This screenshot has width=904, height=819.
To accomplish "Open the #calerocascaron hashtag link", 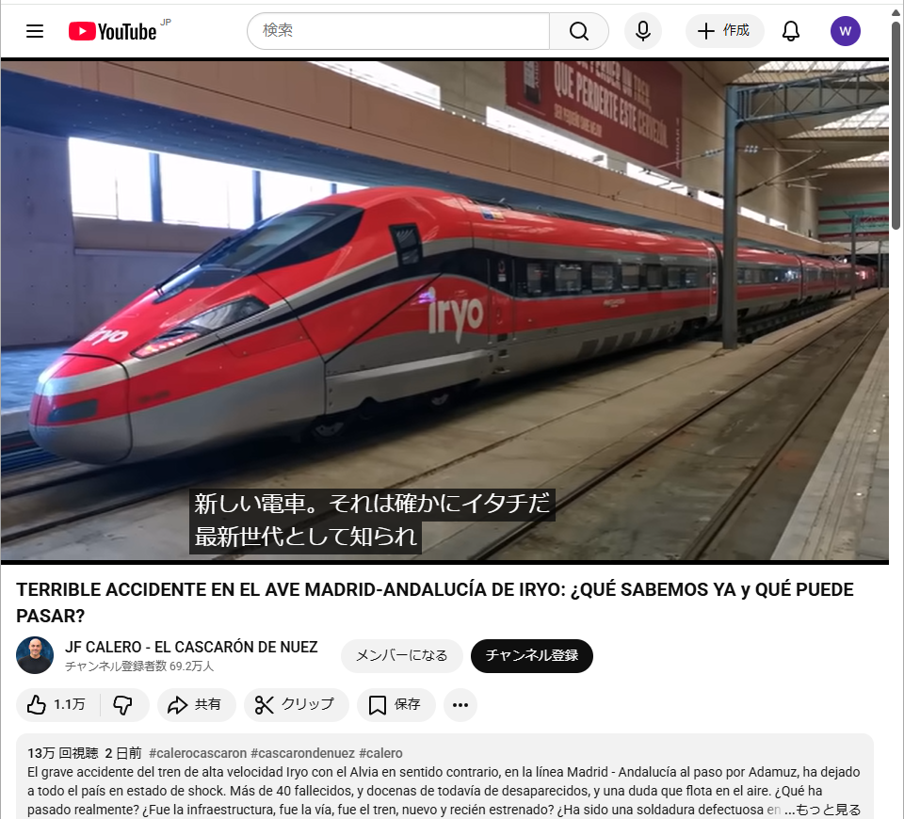I will [198, 753].
